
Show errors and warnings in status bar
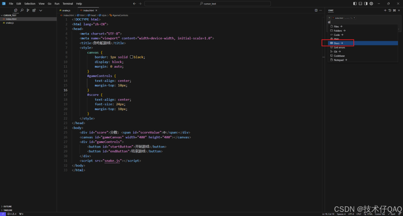click(12, 214)
